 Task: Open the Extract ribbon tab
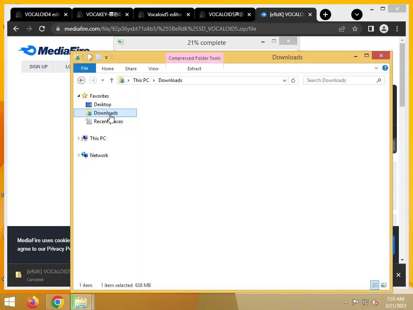194,69
